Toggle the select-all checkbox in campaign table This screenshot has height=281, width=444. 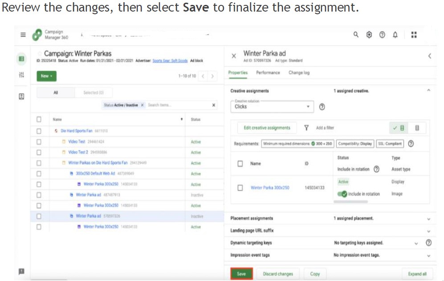pos(39,119)
